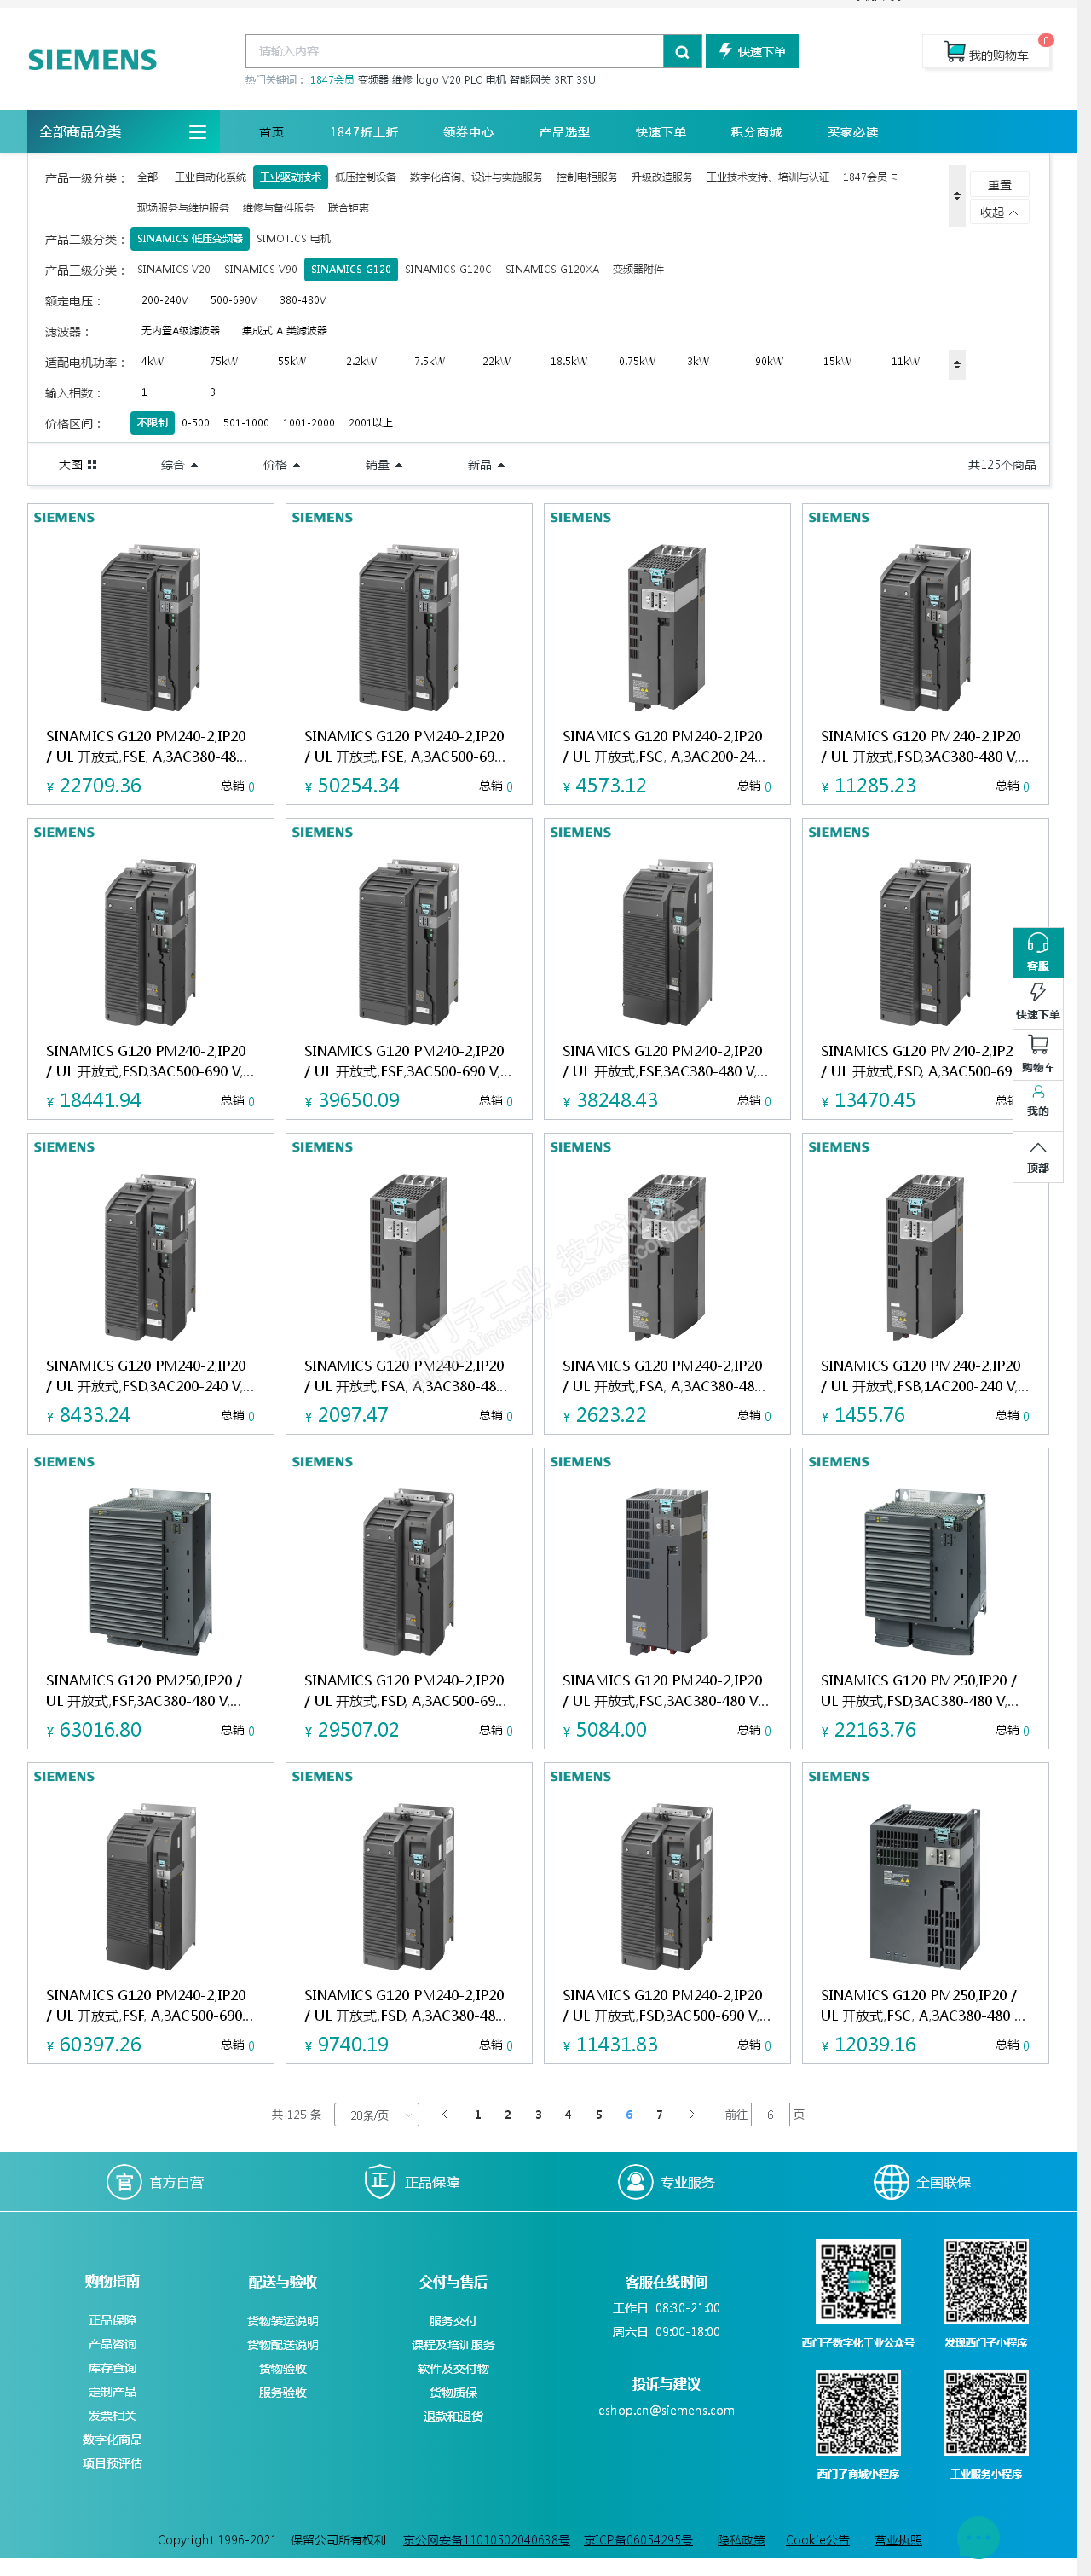This screenshot has width=1091, height=2576.
Task: Filter by motor power 7.5kW
Action: (430, 361)
